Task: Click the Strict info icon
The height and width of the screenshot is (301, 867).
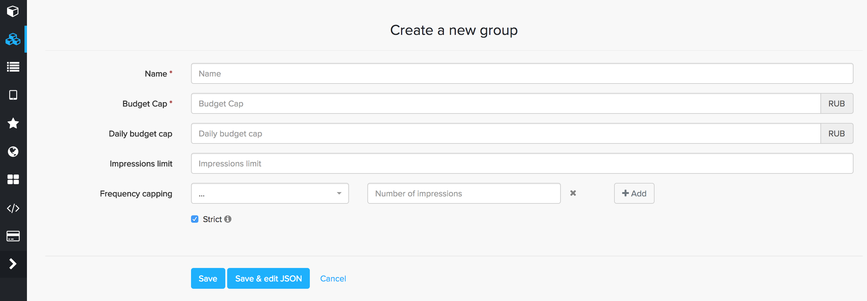Action: [228, 219]
